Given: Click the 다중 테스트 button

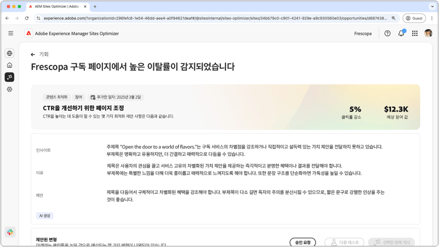Looking at the screenshot, I should [344, 242].
